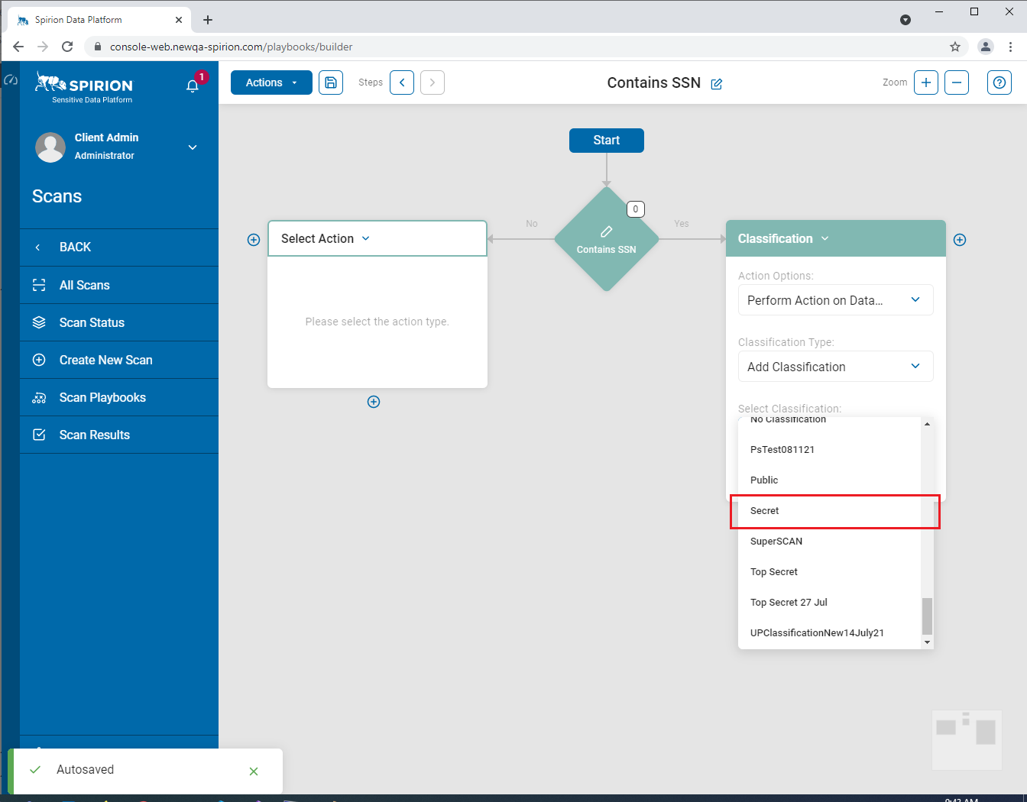Click the user avatar picture
The width and height of the screenshot is (1027, 802).
coord(50,147)
